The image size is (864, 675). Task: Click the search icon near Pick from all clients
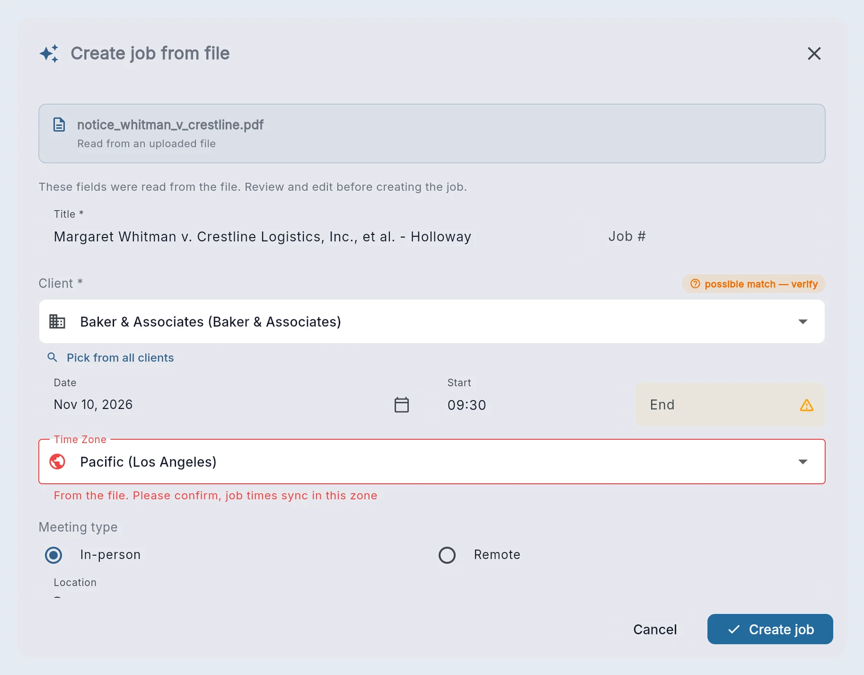pyautogui.click(x=52, y=357)
